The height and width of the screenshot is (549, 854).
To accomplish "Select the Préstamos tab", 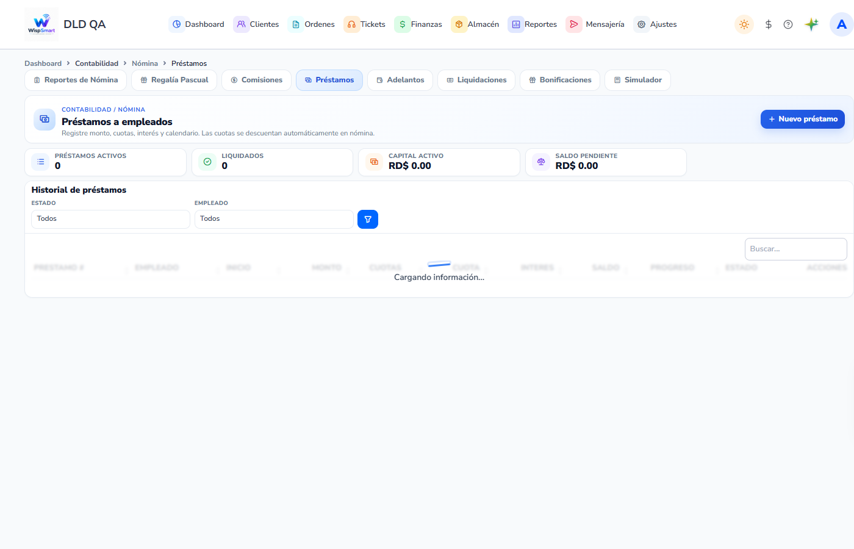I will pyautogui.click(x=329, y=80).
